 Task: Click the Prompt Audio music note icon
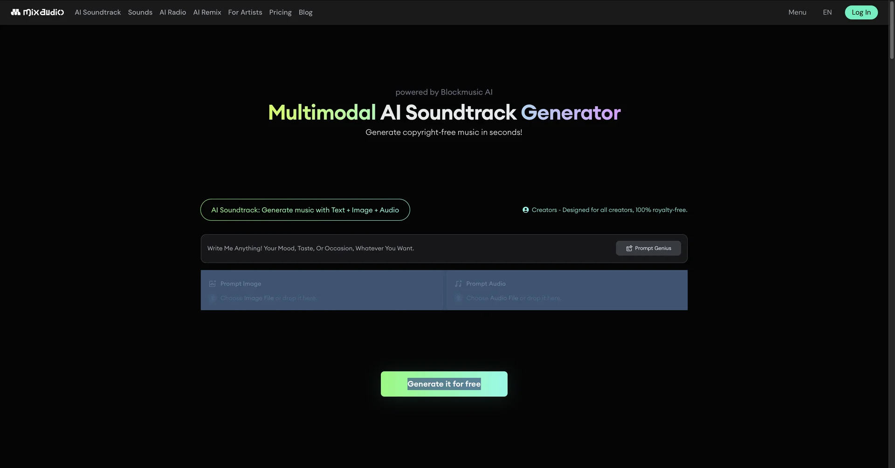pos(458,284)
